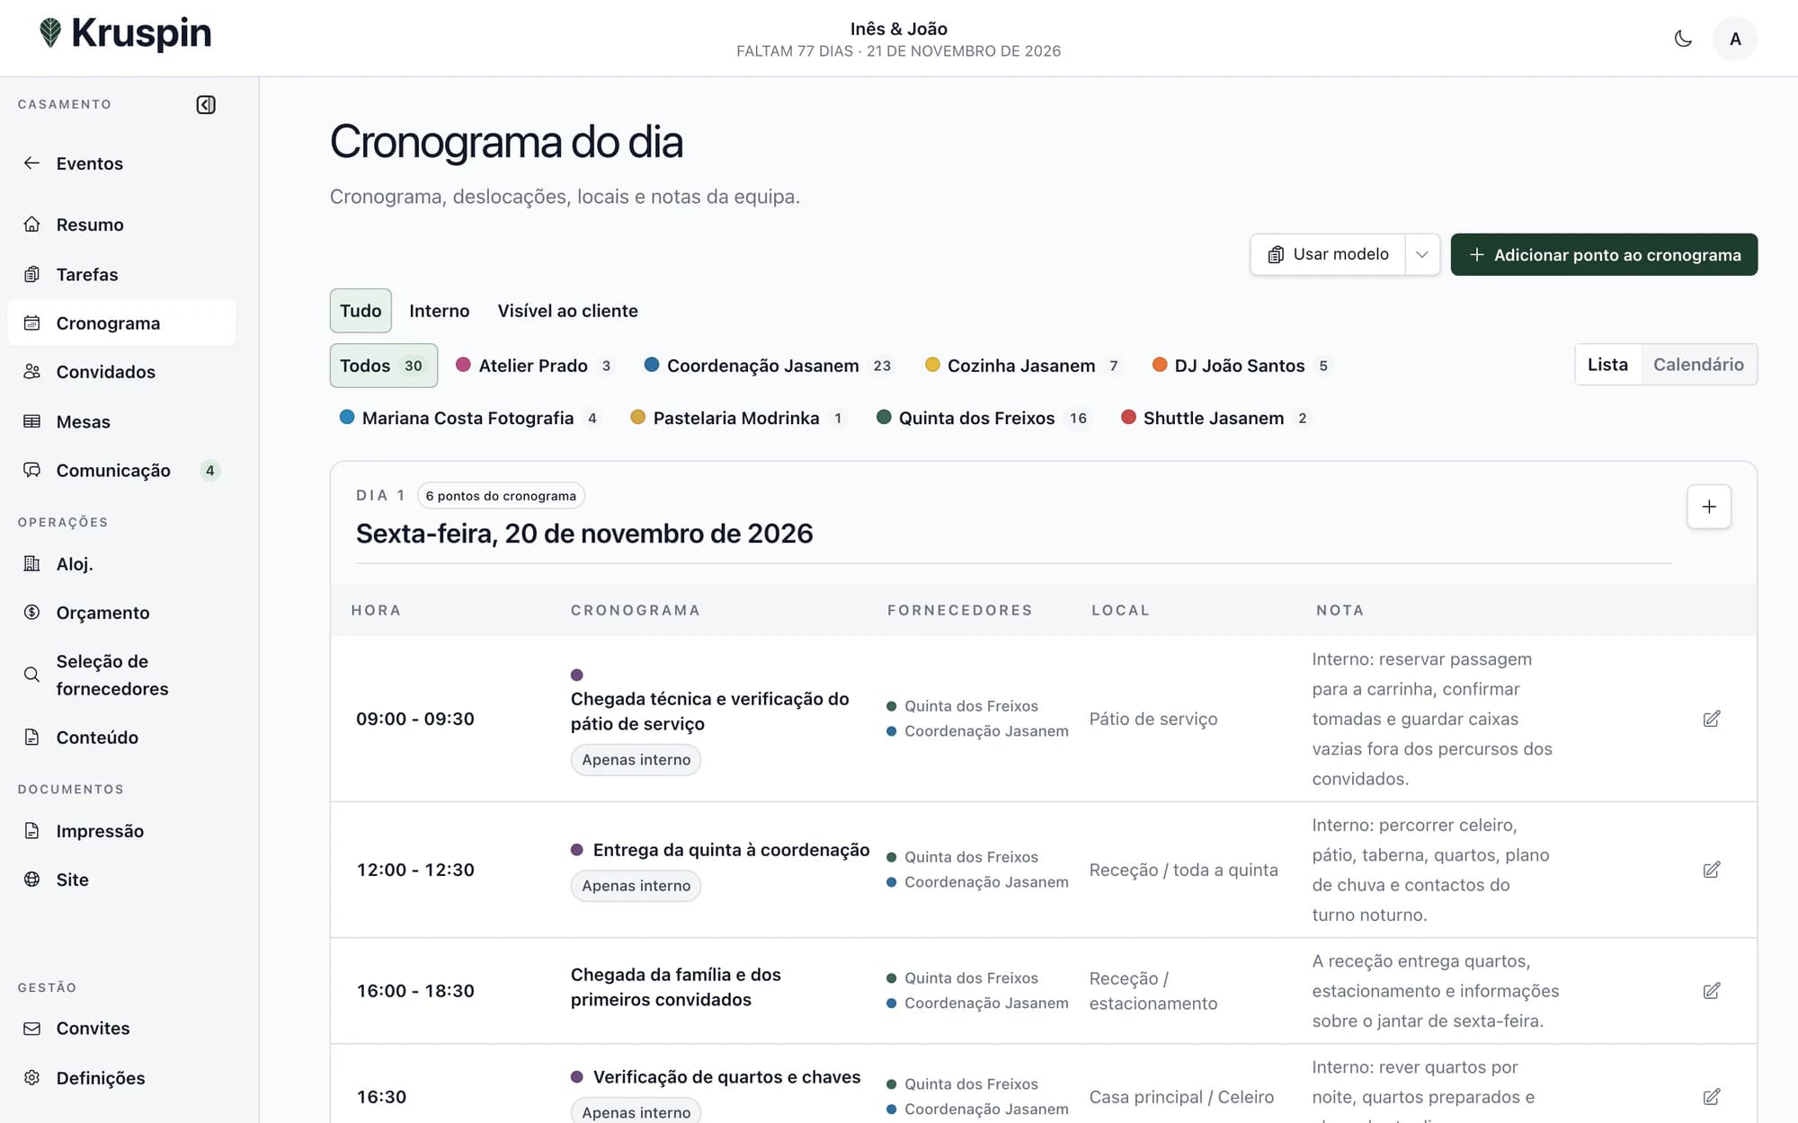Image resolution: width=1798 pixels, height=1123 pixels.
Task: Filter by Todos 30
Action: coord(384,366)
